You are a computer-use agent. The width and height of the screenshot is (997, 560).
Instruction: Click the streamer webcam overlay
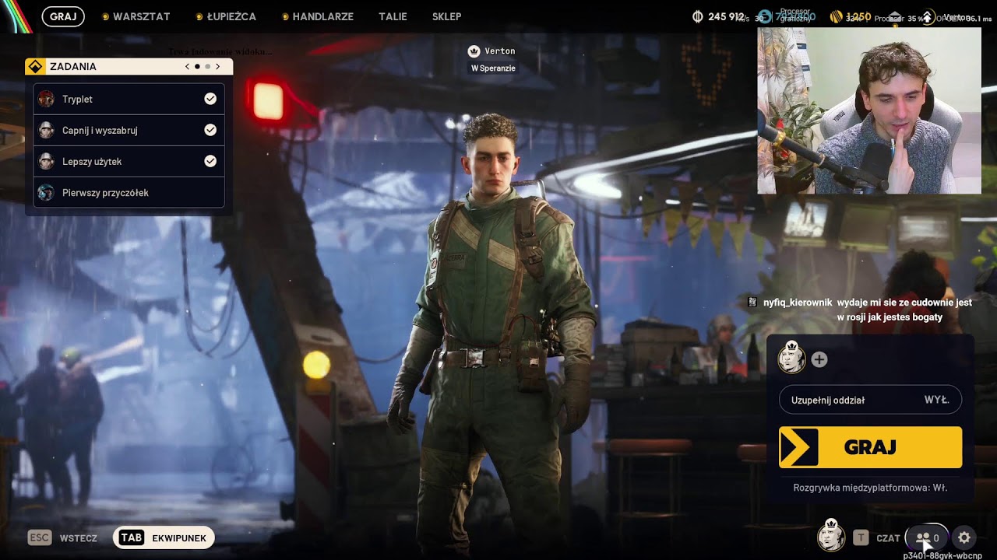(869, 110)
